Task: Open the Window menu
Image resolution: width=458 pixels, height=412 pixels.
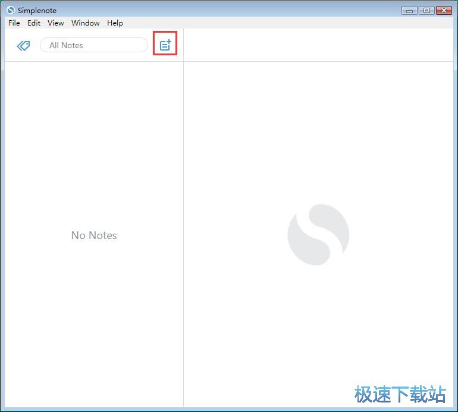Action: (86, 23)
